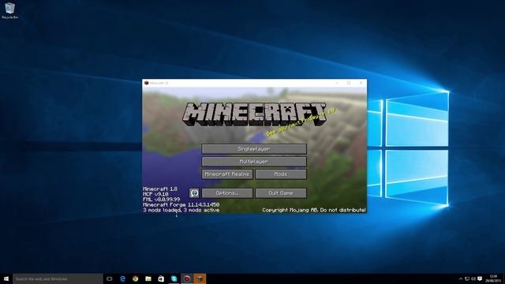Focus the taskbar search box
The height and width of the screenshot is (284, 505).
point(58,278)
